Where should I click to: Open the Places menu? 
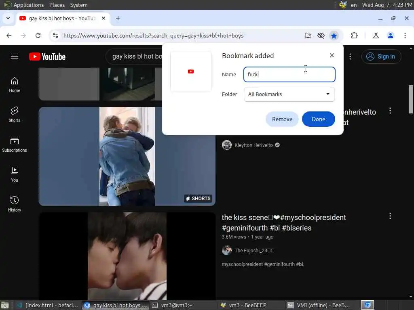[x=57, y=5]
